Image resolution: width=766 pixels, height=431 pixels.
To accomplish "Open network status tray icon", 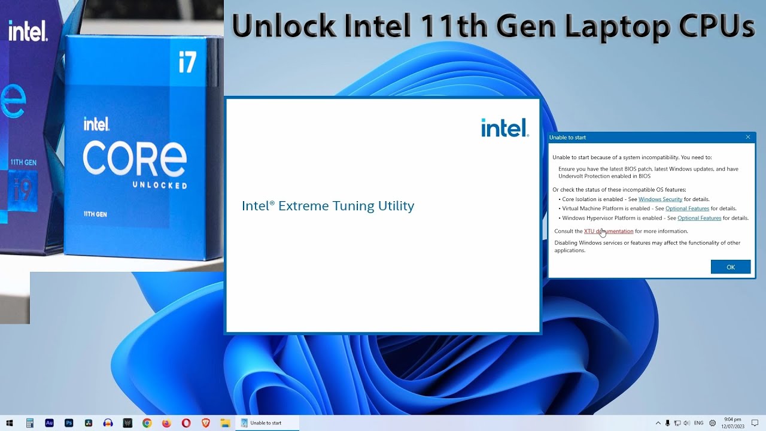I will (677, 423).
